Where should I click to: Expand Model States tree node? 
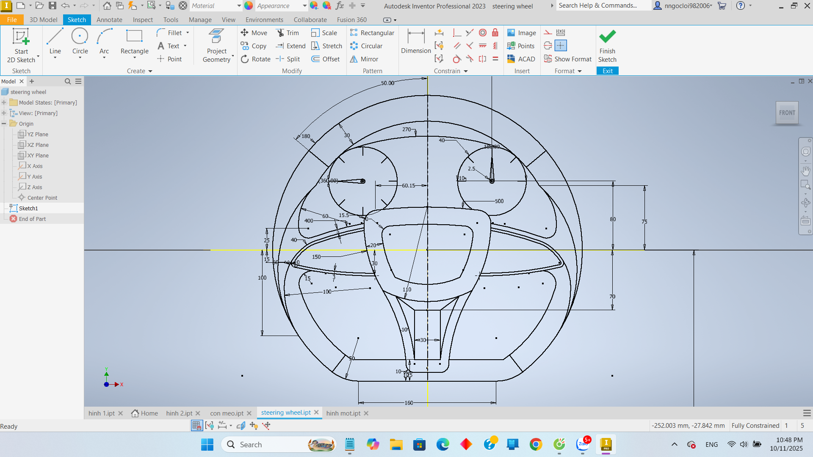[4, 102]
